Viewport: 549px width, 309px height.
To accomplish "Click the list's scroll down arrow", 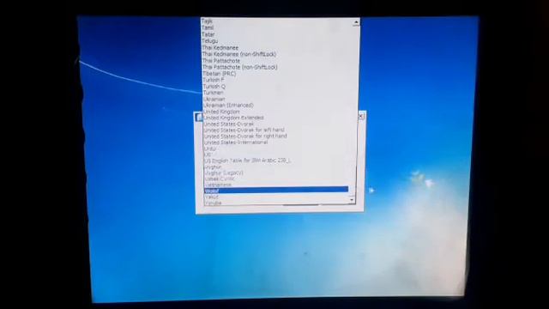I will tap(352, 200).
